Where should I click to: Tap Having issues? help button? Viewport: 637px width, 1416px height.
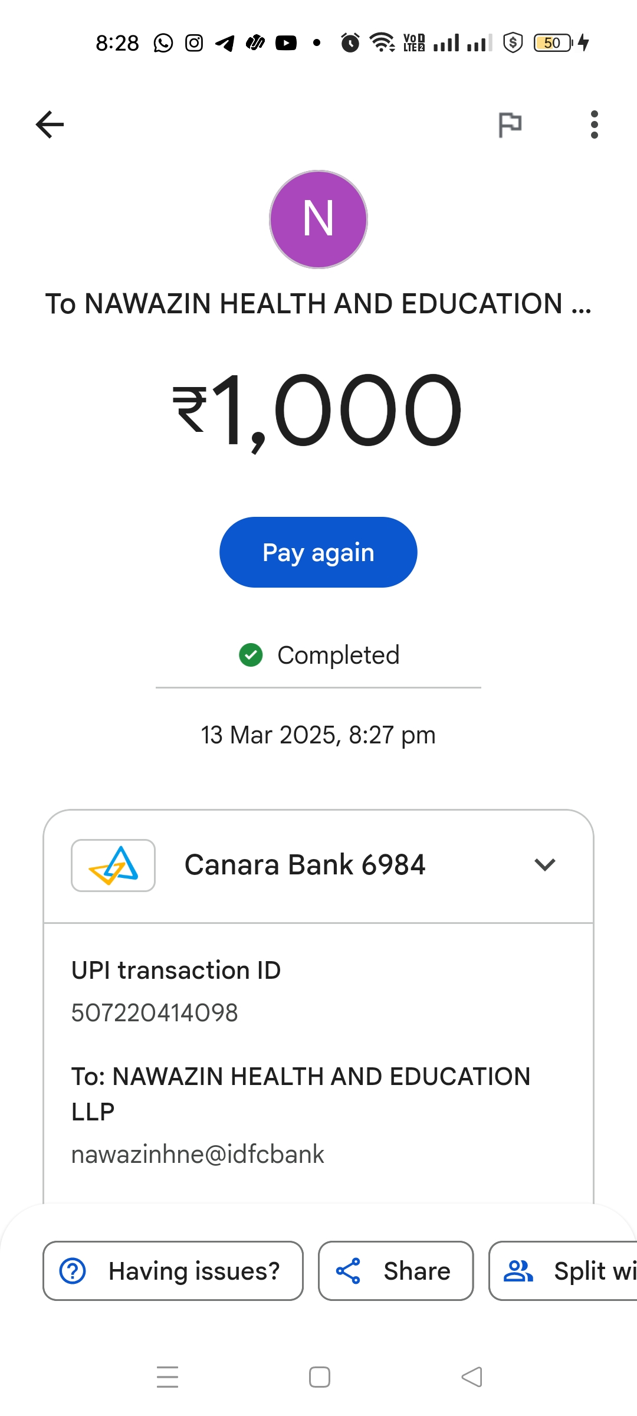[173, 1271]
